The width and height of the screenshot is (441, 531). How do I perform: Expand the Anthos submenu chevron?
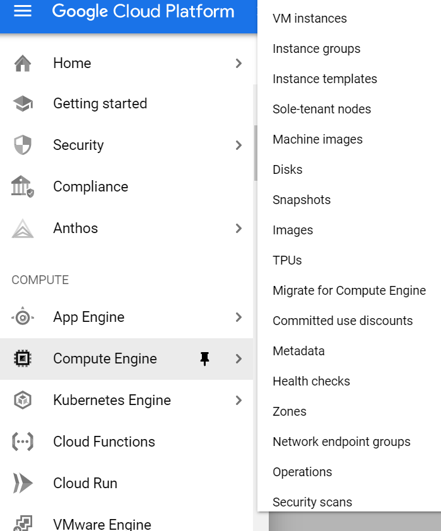click(238, 228)
